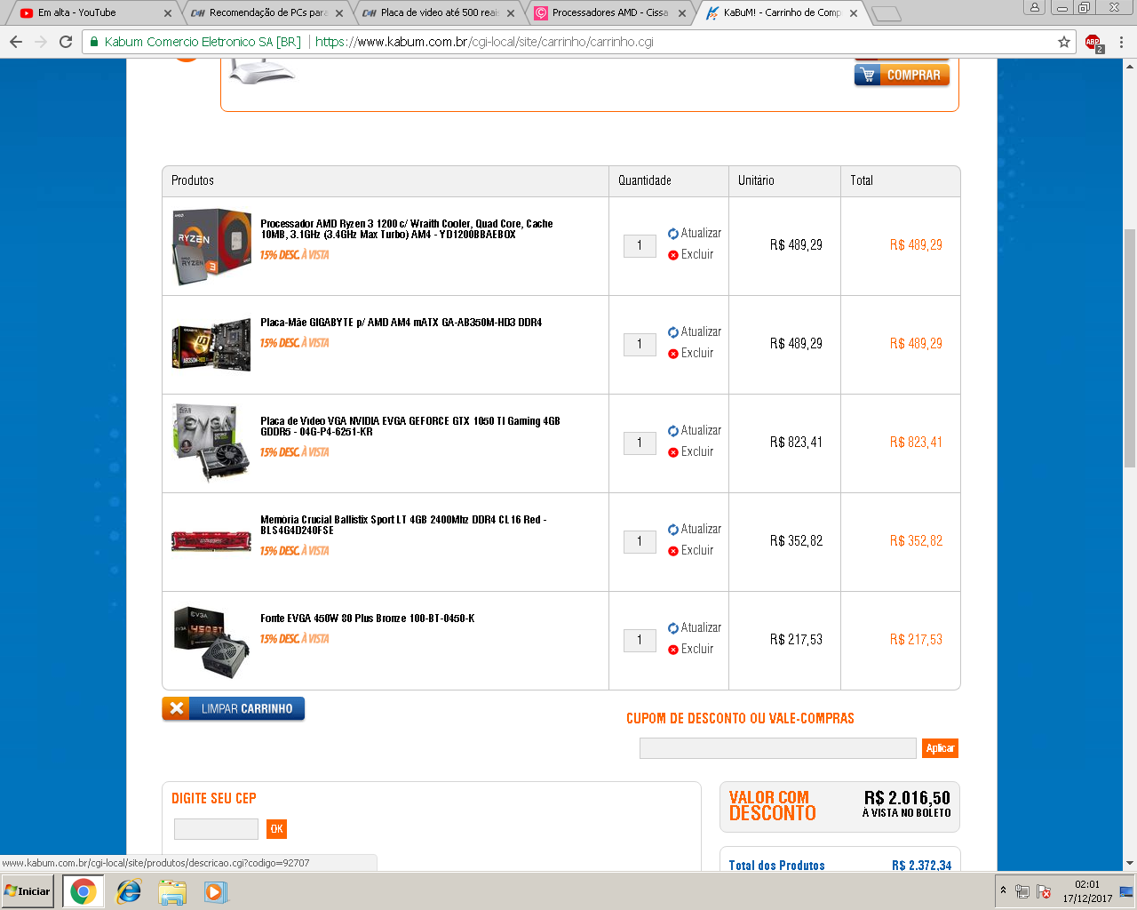Image resolution: width=1137 pixels, height=910 pixels.
Task: Remove the Ryzen 3 processor with Excluir
Action: (691, 255)
